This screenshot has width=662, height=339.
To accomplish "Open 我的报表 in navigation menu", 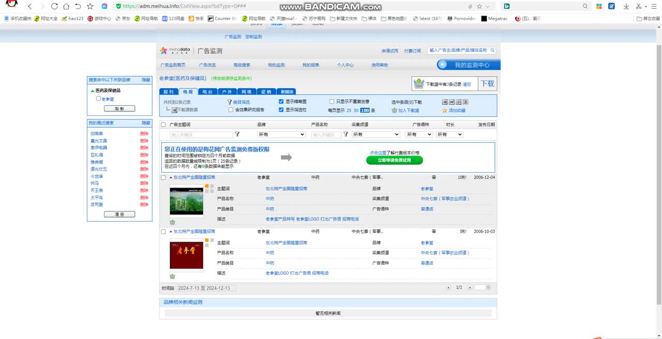I will [x=311, y=65].
